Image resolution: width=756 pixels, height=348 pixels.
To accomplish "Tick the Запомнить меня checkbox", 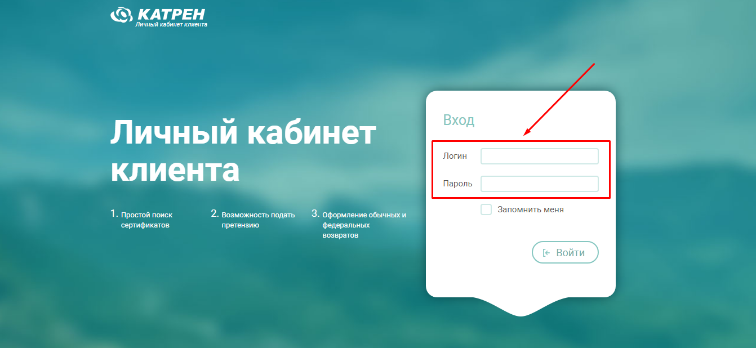I will coord(486,209).
